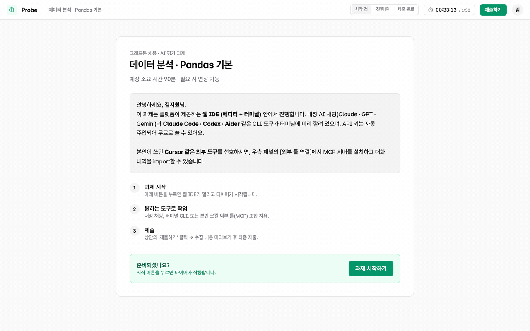Viewport: 530px width, 331px height.
Task: Click the clock icon in the timer
Action: (431, 10)
